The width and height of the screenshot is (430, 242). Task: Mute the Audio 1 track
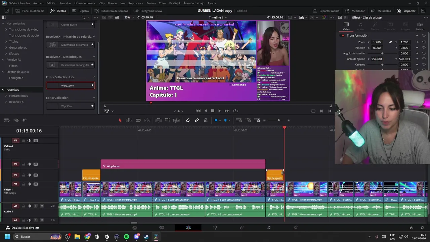pos(42,206)
